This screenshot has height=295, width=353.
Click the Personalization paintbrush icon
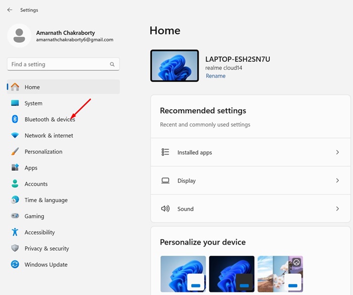(15, 152)
